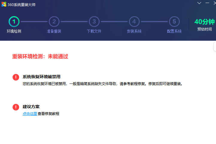The height and width of the screenshot is (144, 216).
Task: Click the 40分钟 estimated time display
Action: pos(205,22)
